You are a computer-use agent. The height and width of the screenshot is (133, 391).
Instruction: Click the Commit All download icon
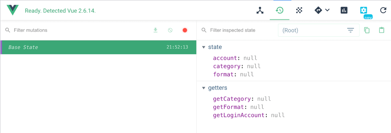pos(156,30)
